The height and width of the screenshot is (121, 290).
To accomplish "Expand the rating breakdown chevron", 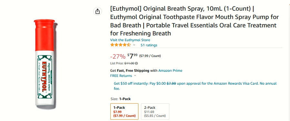I will [x=134, y=45].
